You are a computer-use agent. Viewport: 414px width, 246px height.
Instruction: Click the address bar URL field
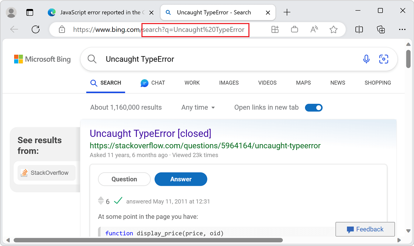tap(155, 29)
